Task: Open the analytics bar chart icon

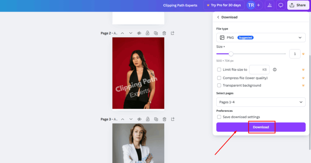Action: 270,5
